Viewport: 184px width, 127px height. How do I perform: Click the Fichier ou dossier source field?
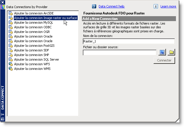[x=119, y=53]
